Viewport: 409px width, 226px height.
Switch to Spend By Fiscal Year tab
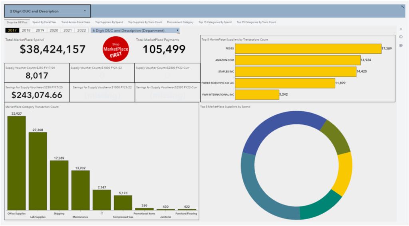[x=44, y=22]
